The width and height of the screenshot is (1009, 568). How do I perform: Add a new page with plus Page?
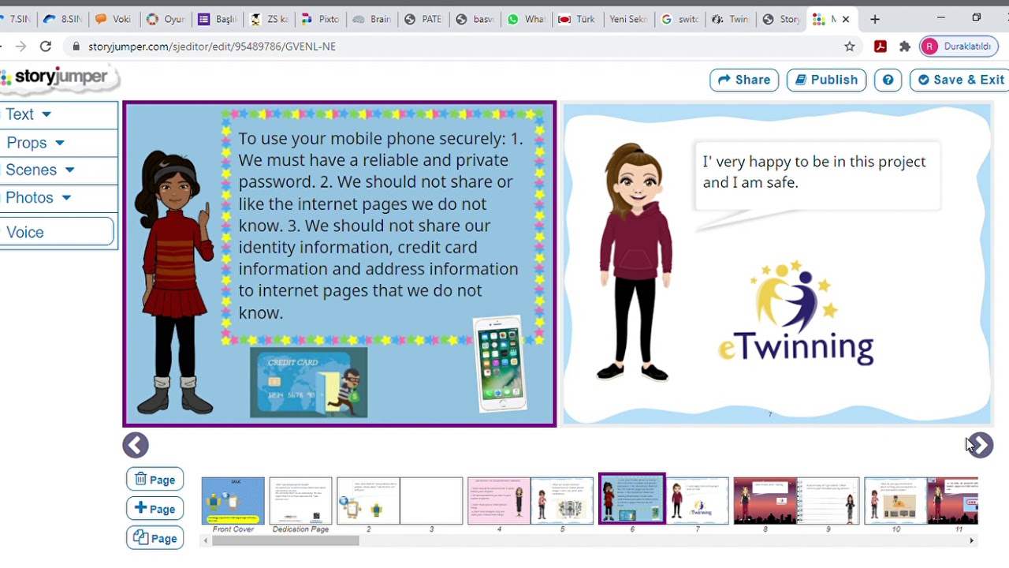[155, 509]
